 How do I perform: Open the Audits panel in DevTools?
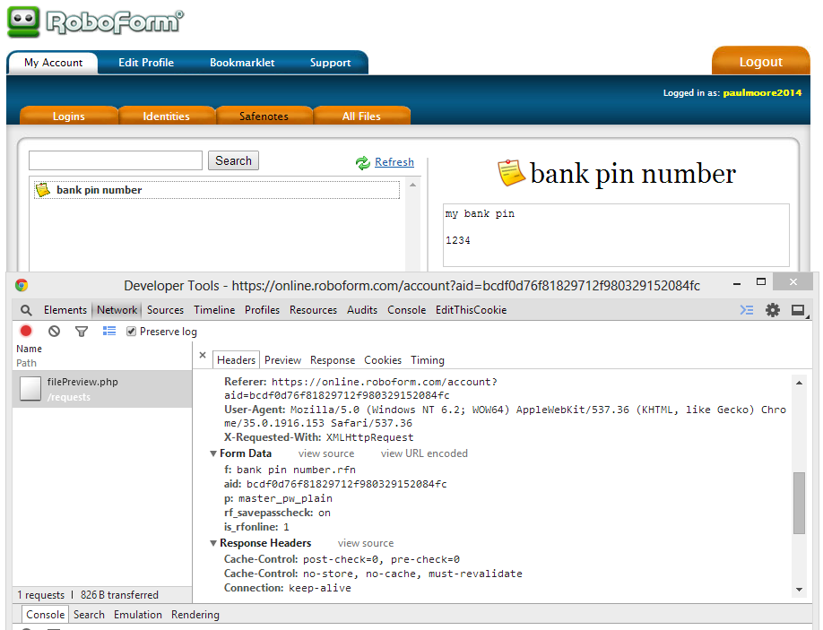click(x=362, y=310)
